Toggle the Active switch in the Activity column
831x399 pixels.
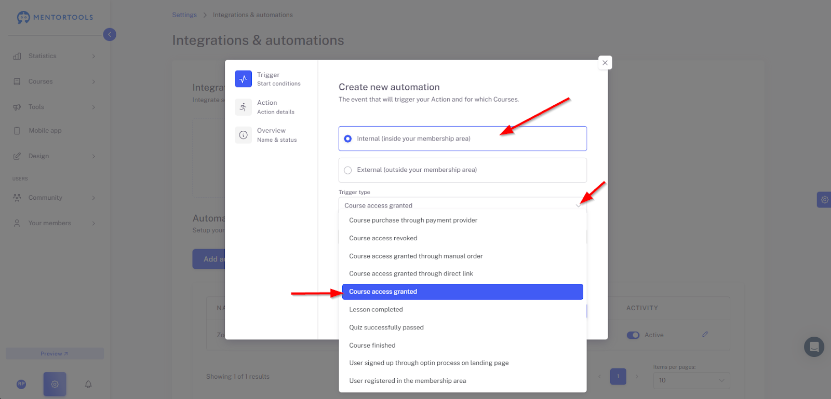click(x=633, y=335)
